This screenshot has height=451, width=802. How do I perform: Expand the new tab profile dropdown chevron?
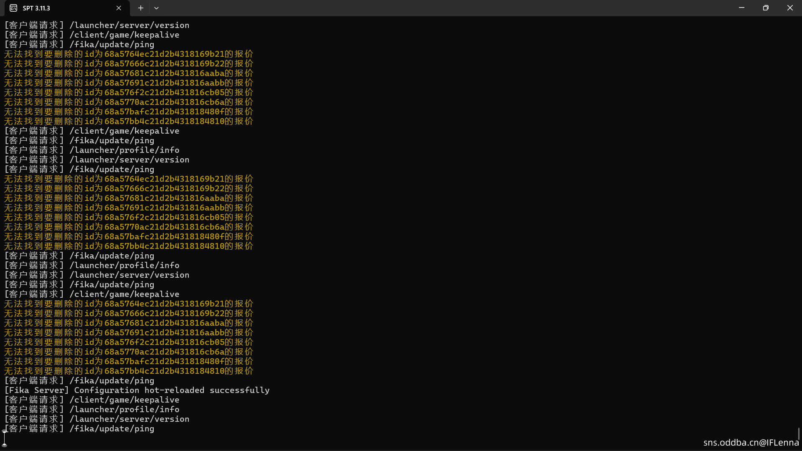[156, 8]
